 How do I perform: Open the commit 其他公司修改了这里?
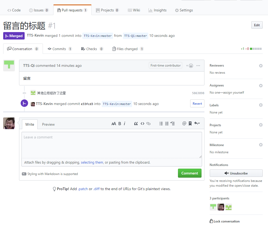point(51,93)
